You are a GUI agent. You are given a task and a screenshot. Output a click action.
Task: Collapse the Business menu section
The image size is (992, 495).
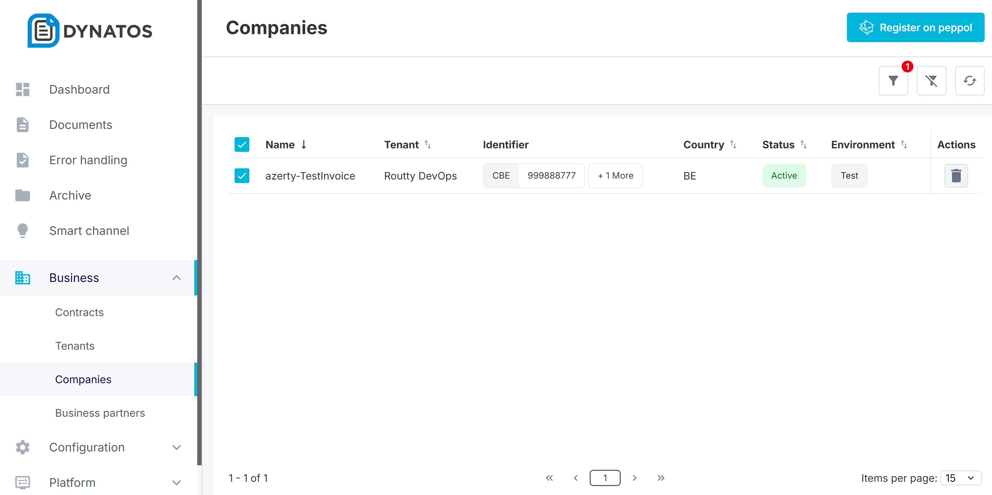point(176,278)
